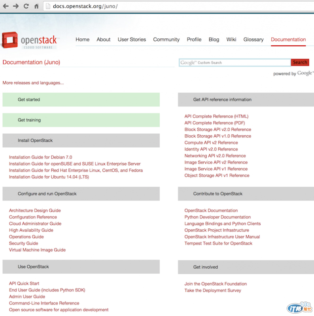The width and height of the screenshot is (314, 316).
Task: Open High Availability Guide link
Action: click(x=31, y=230)
